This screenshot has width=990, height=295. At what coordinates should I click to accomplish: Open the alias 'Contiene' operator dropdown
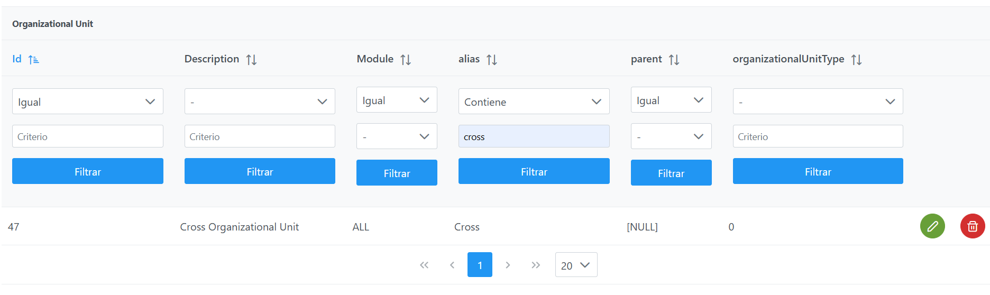(x=534, y=102)
